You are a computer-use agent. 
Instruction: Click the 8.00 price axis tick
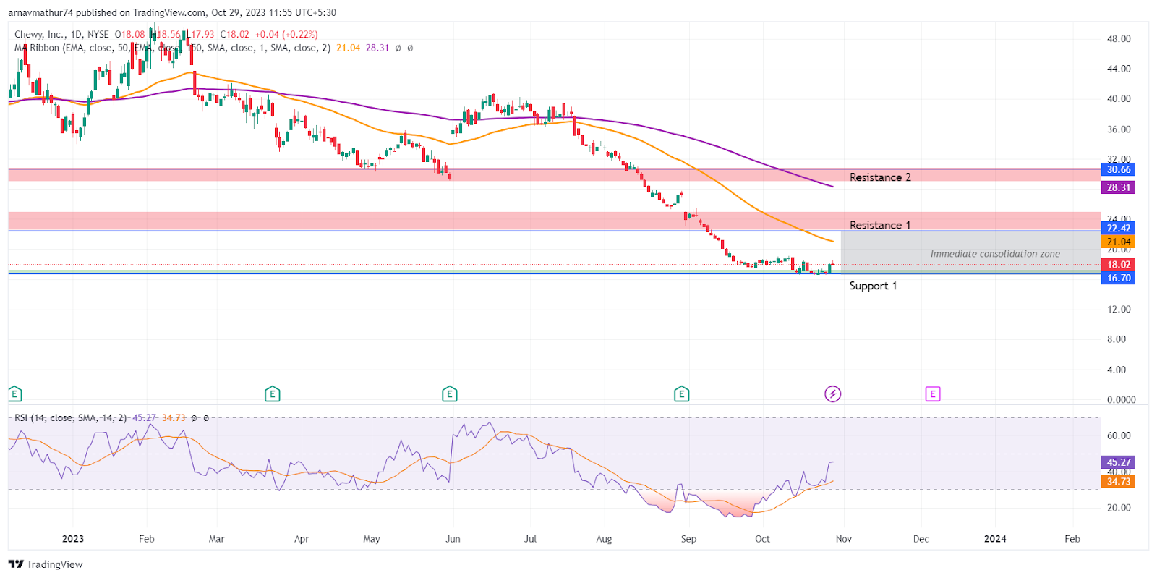[x=1117, y=339]
